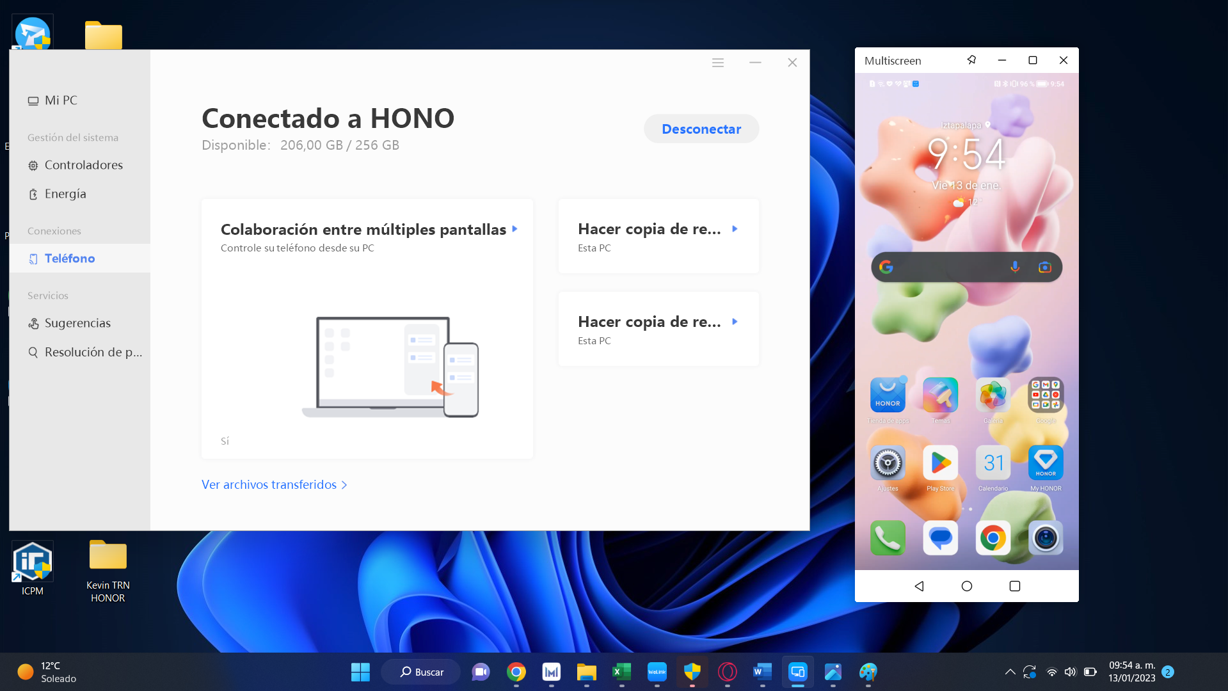Image resolution: width=1228 pixels, height=691 pixels.
Task: Open the My HONOR app
Action: coord(1045,463)
